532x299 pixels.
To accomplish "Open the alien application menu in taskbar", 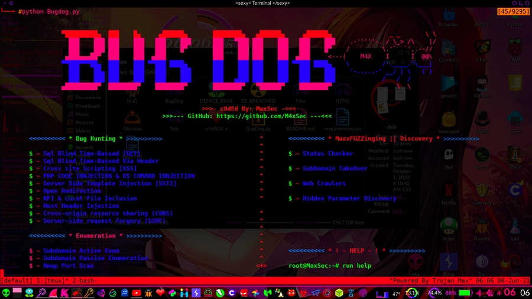I will click(x=7, y=292).
